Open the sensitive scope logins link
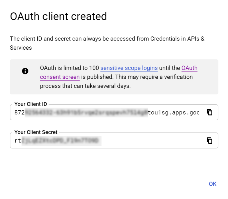228x199 pixels. coord(129,68)
